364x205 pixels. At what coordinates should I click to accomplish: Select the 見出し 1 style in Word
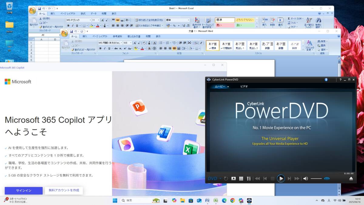click(240, 46)
